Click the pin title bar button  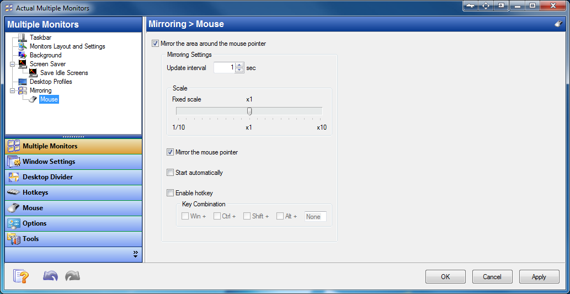click(470, 6)
